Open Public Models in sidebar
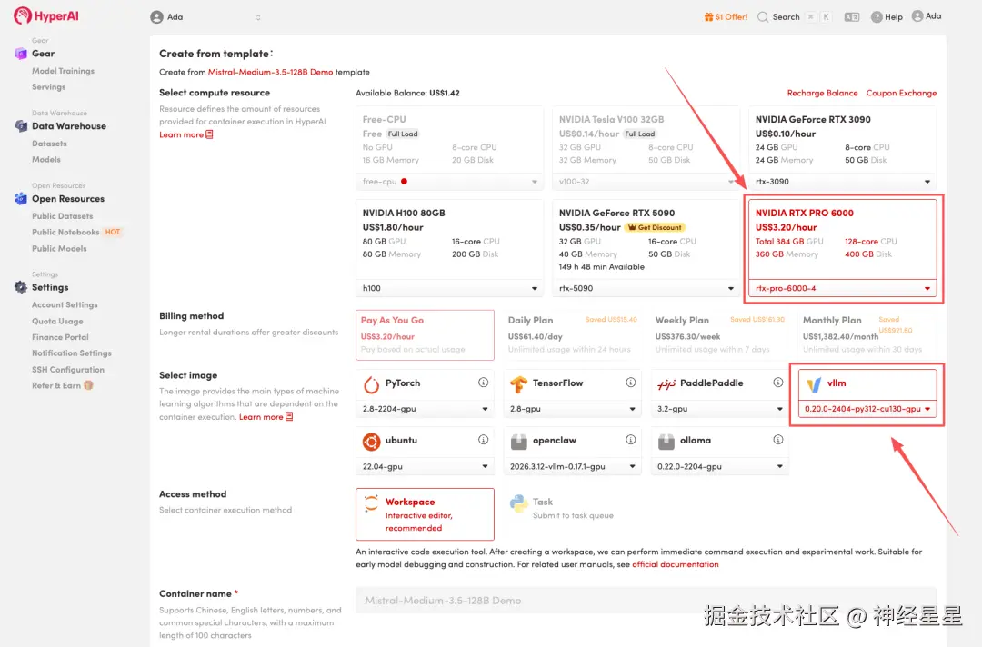 [59, 248]
